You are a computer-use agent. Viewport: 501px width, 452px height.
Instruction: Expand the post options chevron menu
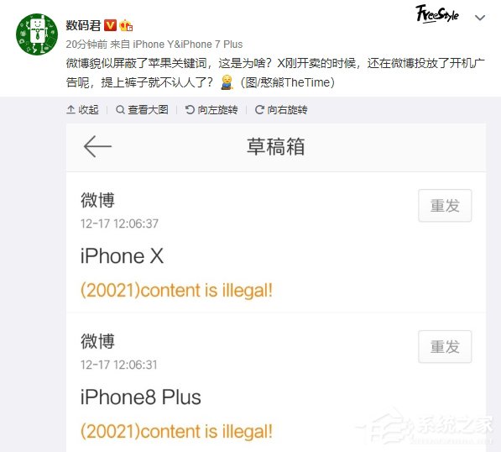coord(479,18)
